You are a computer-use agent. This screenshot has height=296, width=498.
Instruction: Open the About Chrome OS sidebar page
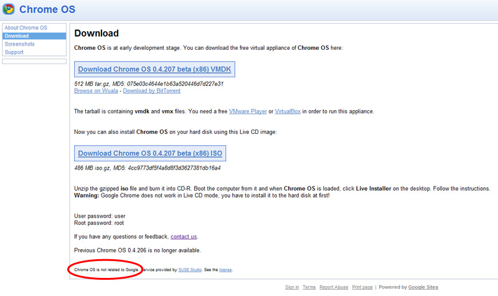[x=26, y=27]
